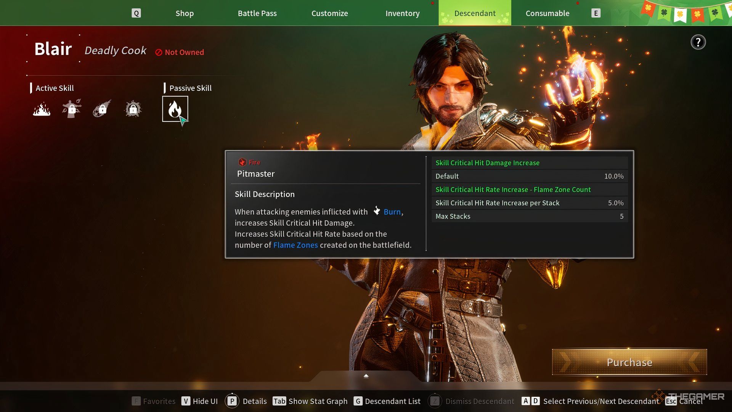732x412 pixels.
Task: Select the first flame active skill icon
Action: 42,109
